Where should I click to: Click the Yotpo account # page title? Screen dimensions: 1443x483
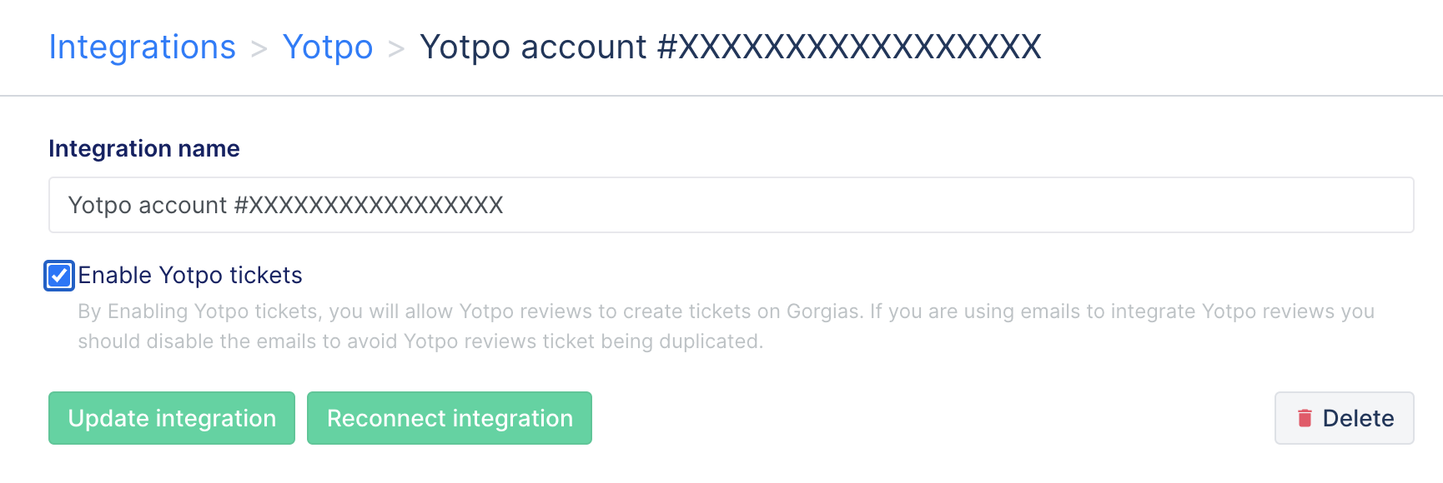click(x=731, y=47)
